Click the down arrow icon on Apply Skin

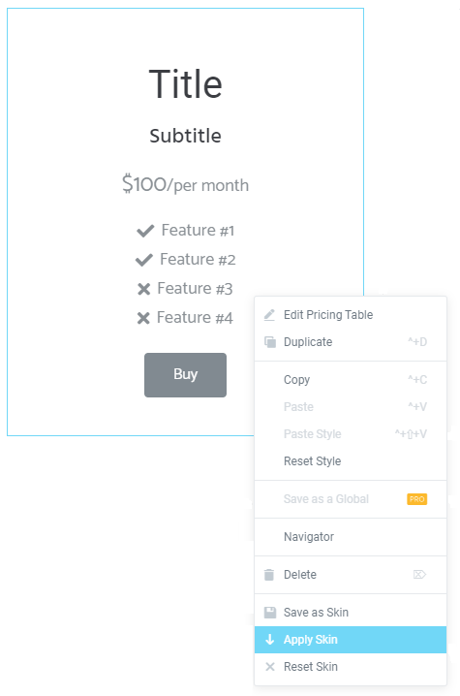pyautogui.click(x=269, y=639)
